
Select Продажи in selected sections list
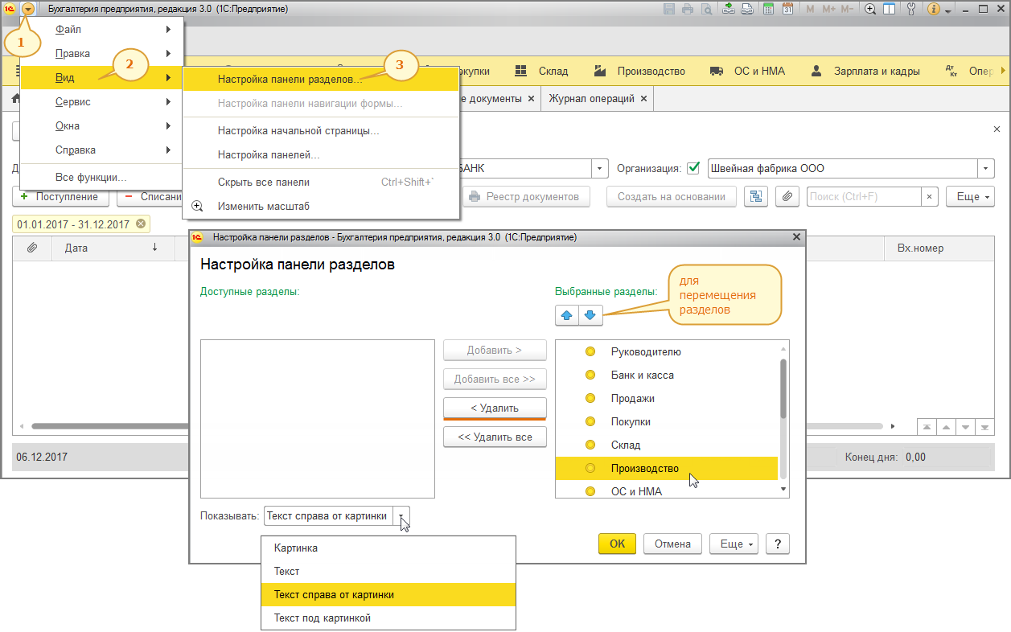[x=666, y=398]
